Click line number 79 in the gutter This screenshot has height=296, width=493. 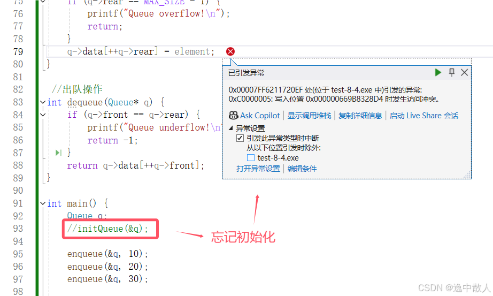point(18,51)
